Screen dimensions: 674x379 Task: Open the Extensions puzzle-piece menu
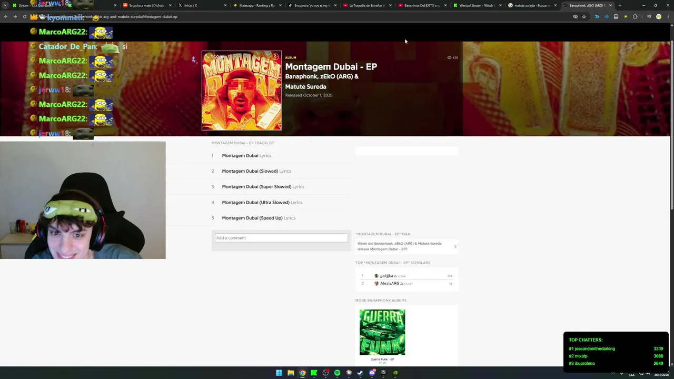pyautogui.click(x=635, y=16)
